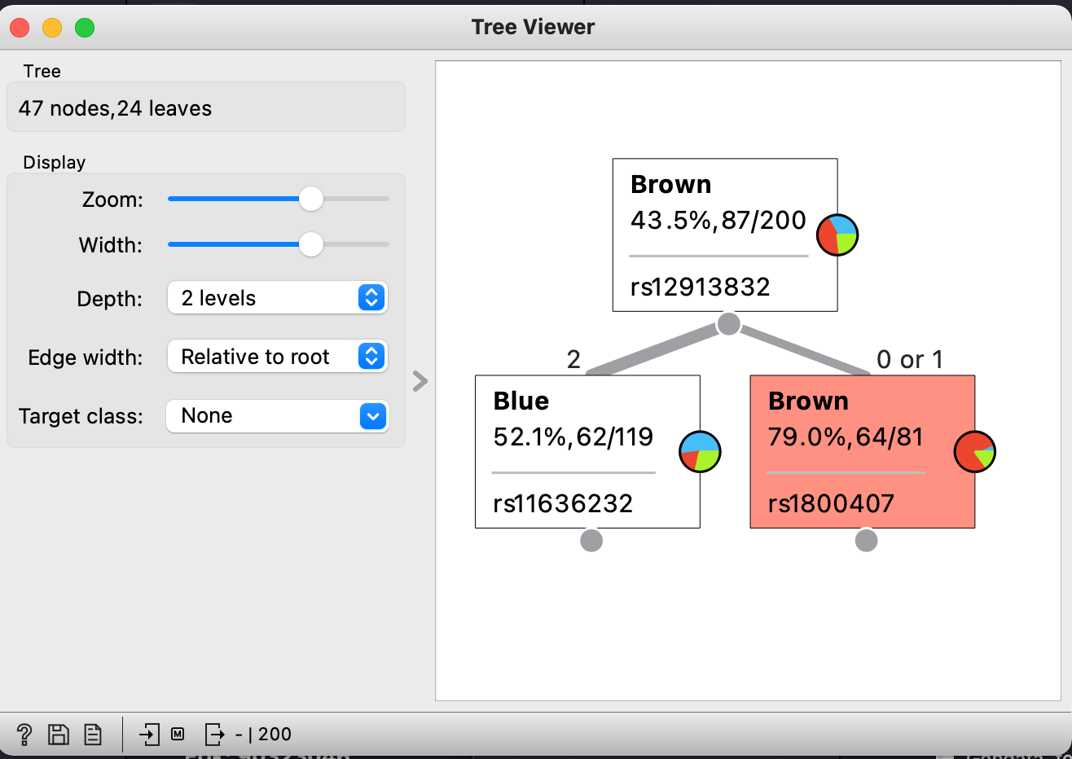Click the input arrow icon in status bar
The image size is (1072, 759).
tap(150, 735)
